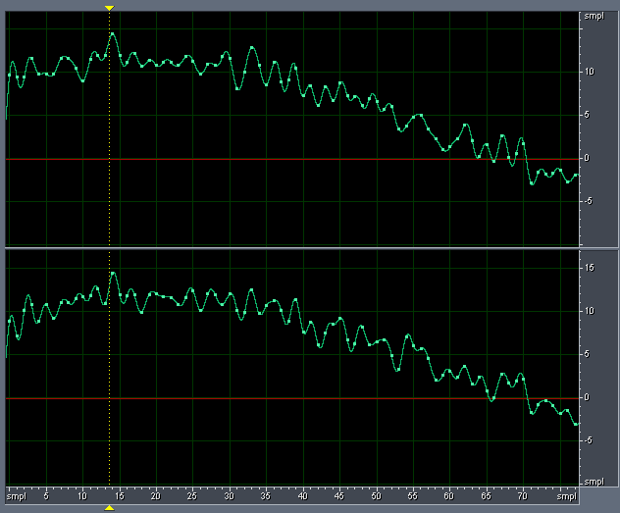620x513 pixels.
Task: Select the upper channel peak sample point at sample 14
Action: click(112, 34)
